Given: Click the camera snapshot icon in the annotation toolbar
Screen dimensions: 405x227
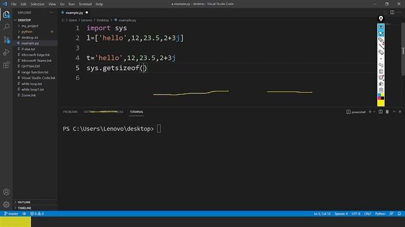Looking at the screenshot, I should coord(381,84).
